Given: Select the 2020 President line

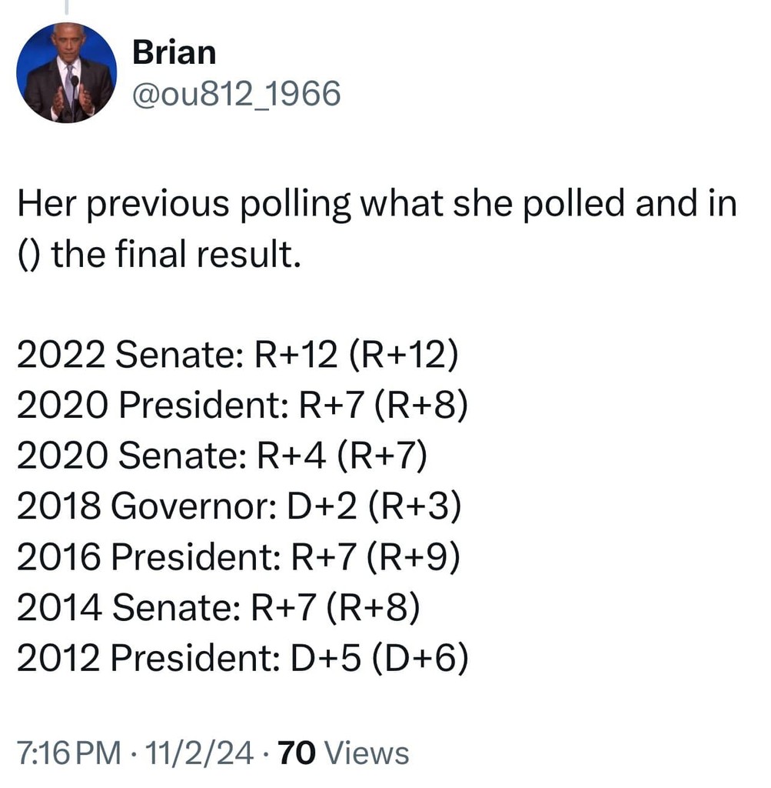Looking at the screenshot, I should [241, 407].
